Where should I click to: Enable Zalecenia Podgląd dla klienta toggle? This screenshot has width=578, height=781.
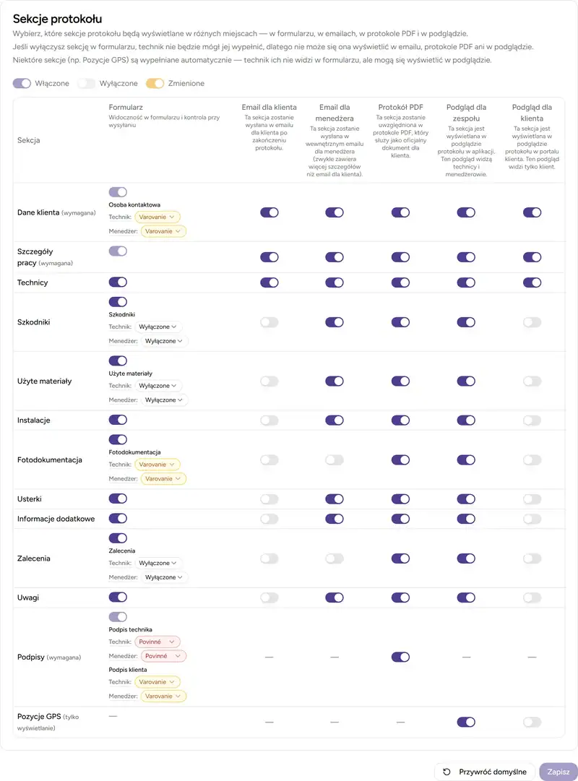(532, 558)
